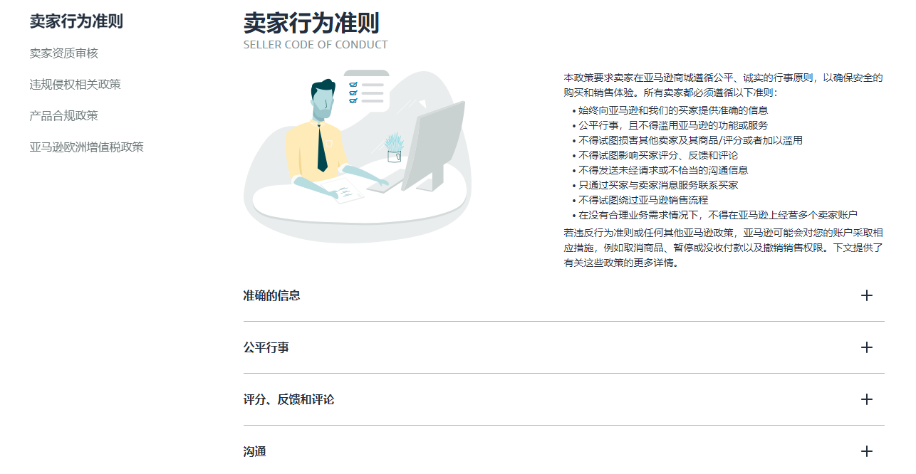Click the plus icon beside 公平行事

[x=866, y=347]
